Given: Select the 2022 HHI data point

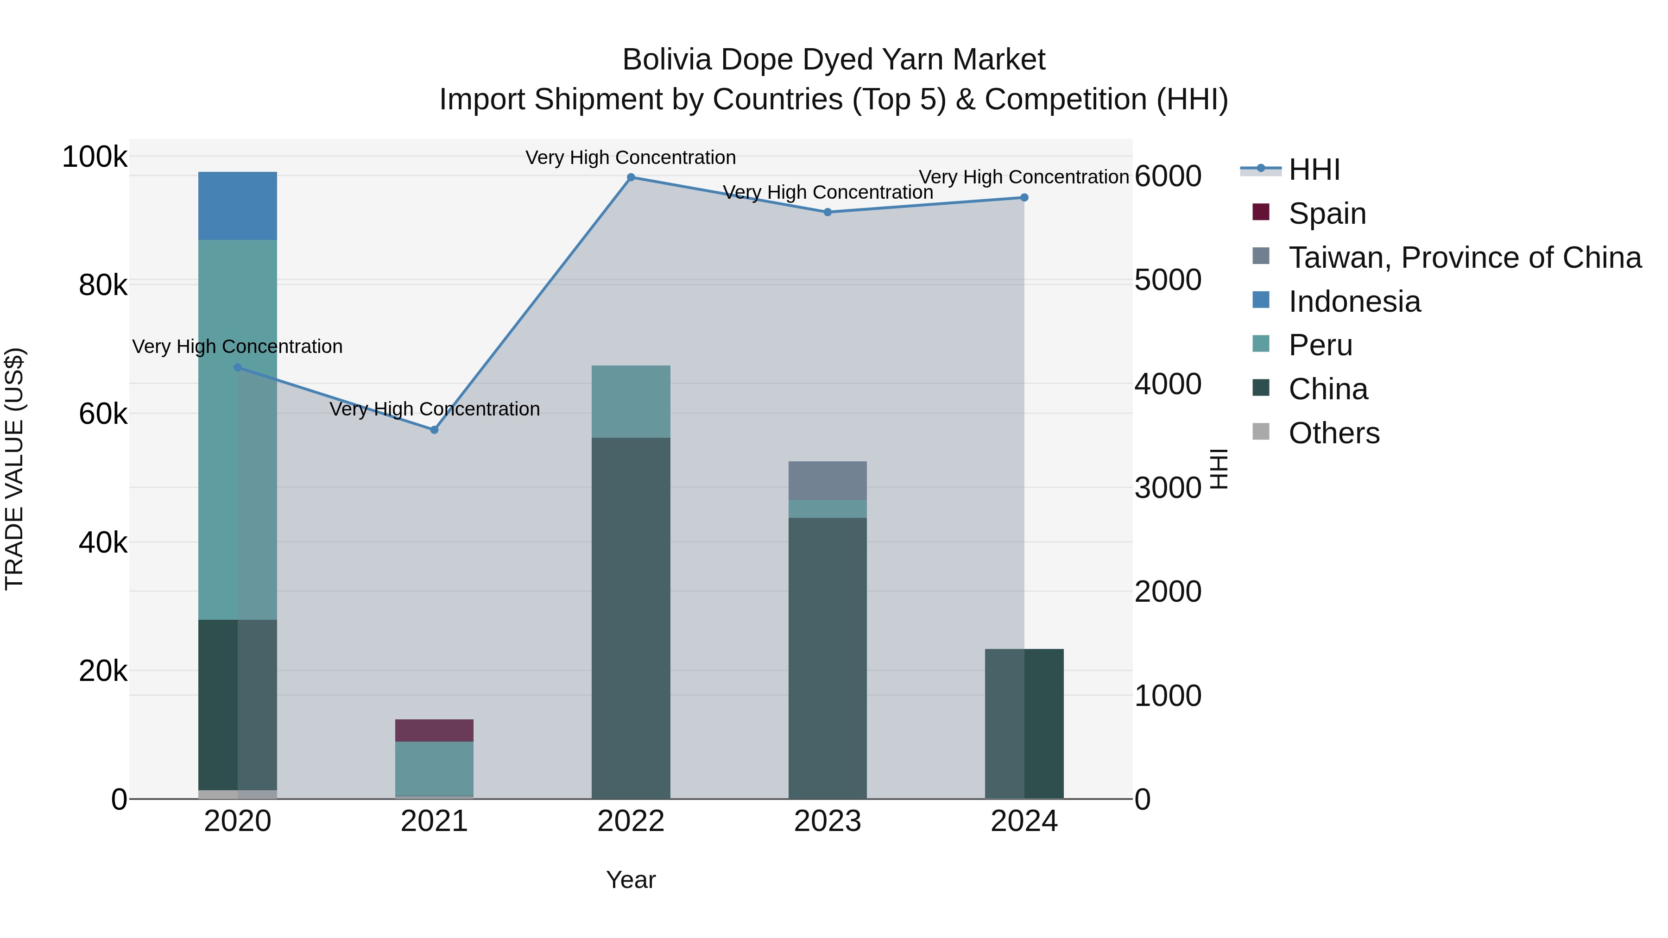Looking at the screenshot, I should coord(631,177).
